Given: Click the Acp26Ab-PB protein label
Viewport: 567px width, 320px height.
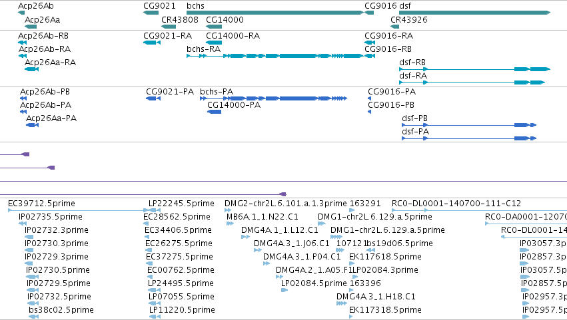Looking at the screenshot, I should pyautogui.click(x=45, y=92).
